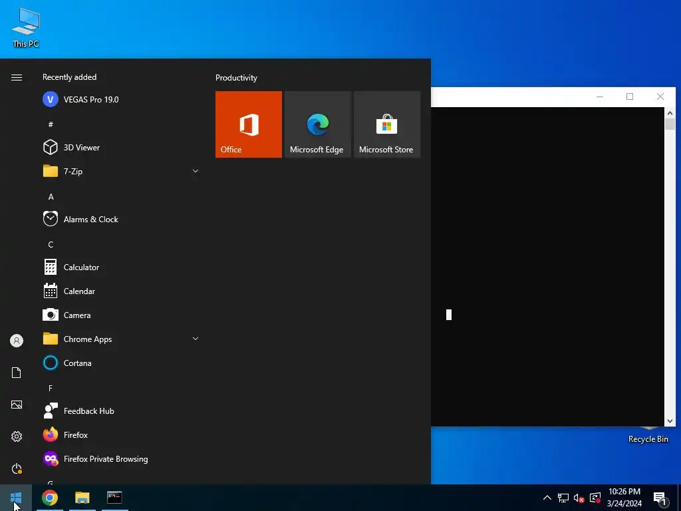
Task: Open Google Chrome from taskbar
Action: click(x=50, y=498)
